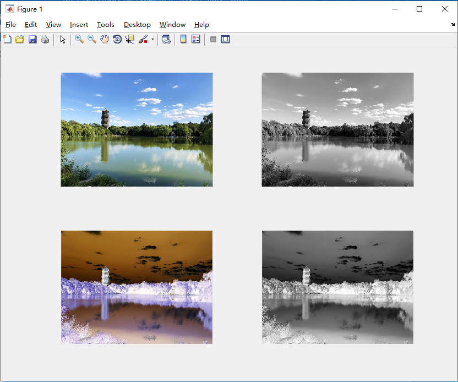Expand the Brush tool color dropdown arrow
The image size is (458, 382).
click(152, 39)
